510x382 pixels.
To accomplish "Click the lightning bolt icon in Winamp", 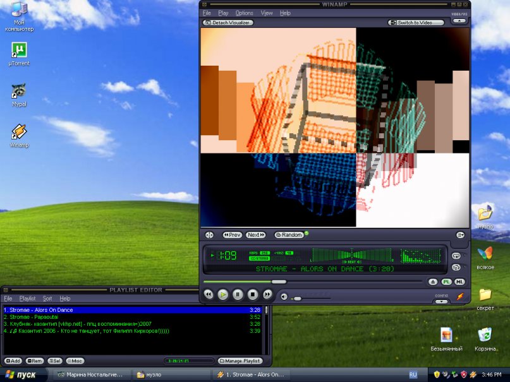I will click(459, 296).
